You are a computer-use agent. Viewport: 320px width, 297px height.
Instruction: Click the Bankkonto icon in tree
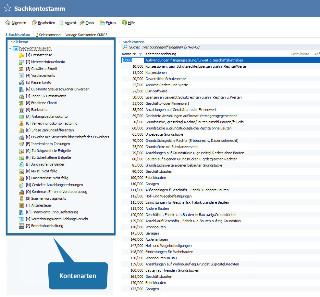coord(21,110)
